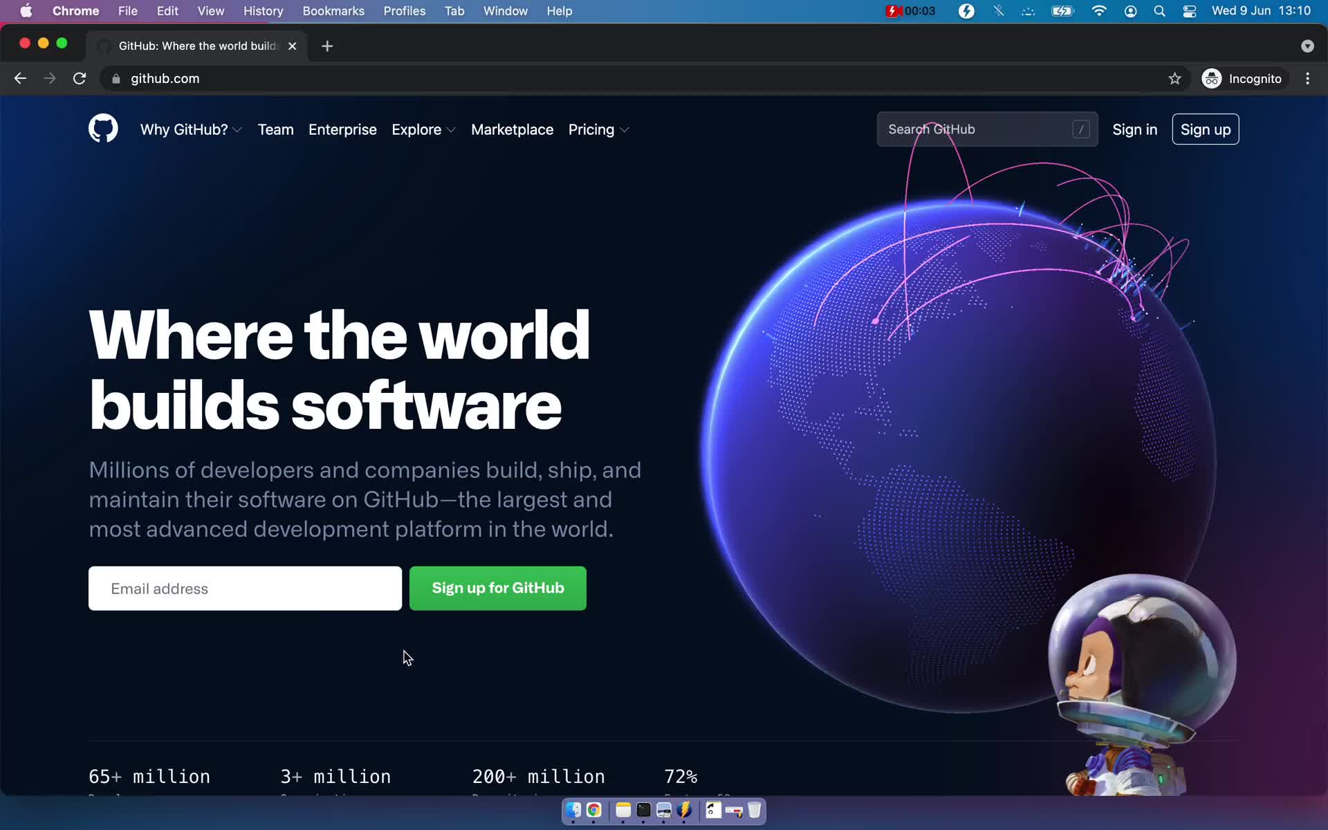The height and width of the screenshot is (830, 1328).
Task: Click the Sign up outlined button
Action: tap(1205, 129)
